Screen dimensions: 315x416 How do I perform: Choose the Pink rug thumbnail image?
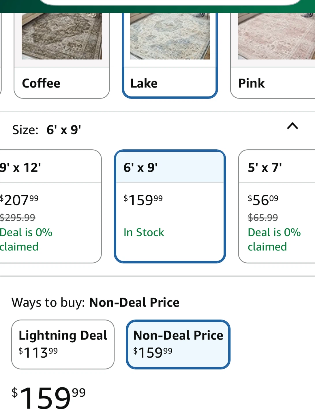[276, 36]
